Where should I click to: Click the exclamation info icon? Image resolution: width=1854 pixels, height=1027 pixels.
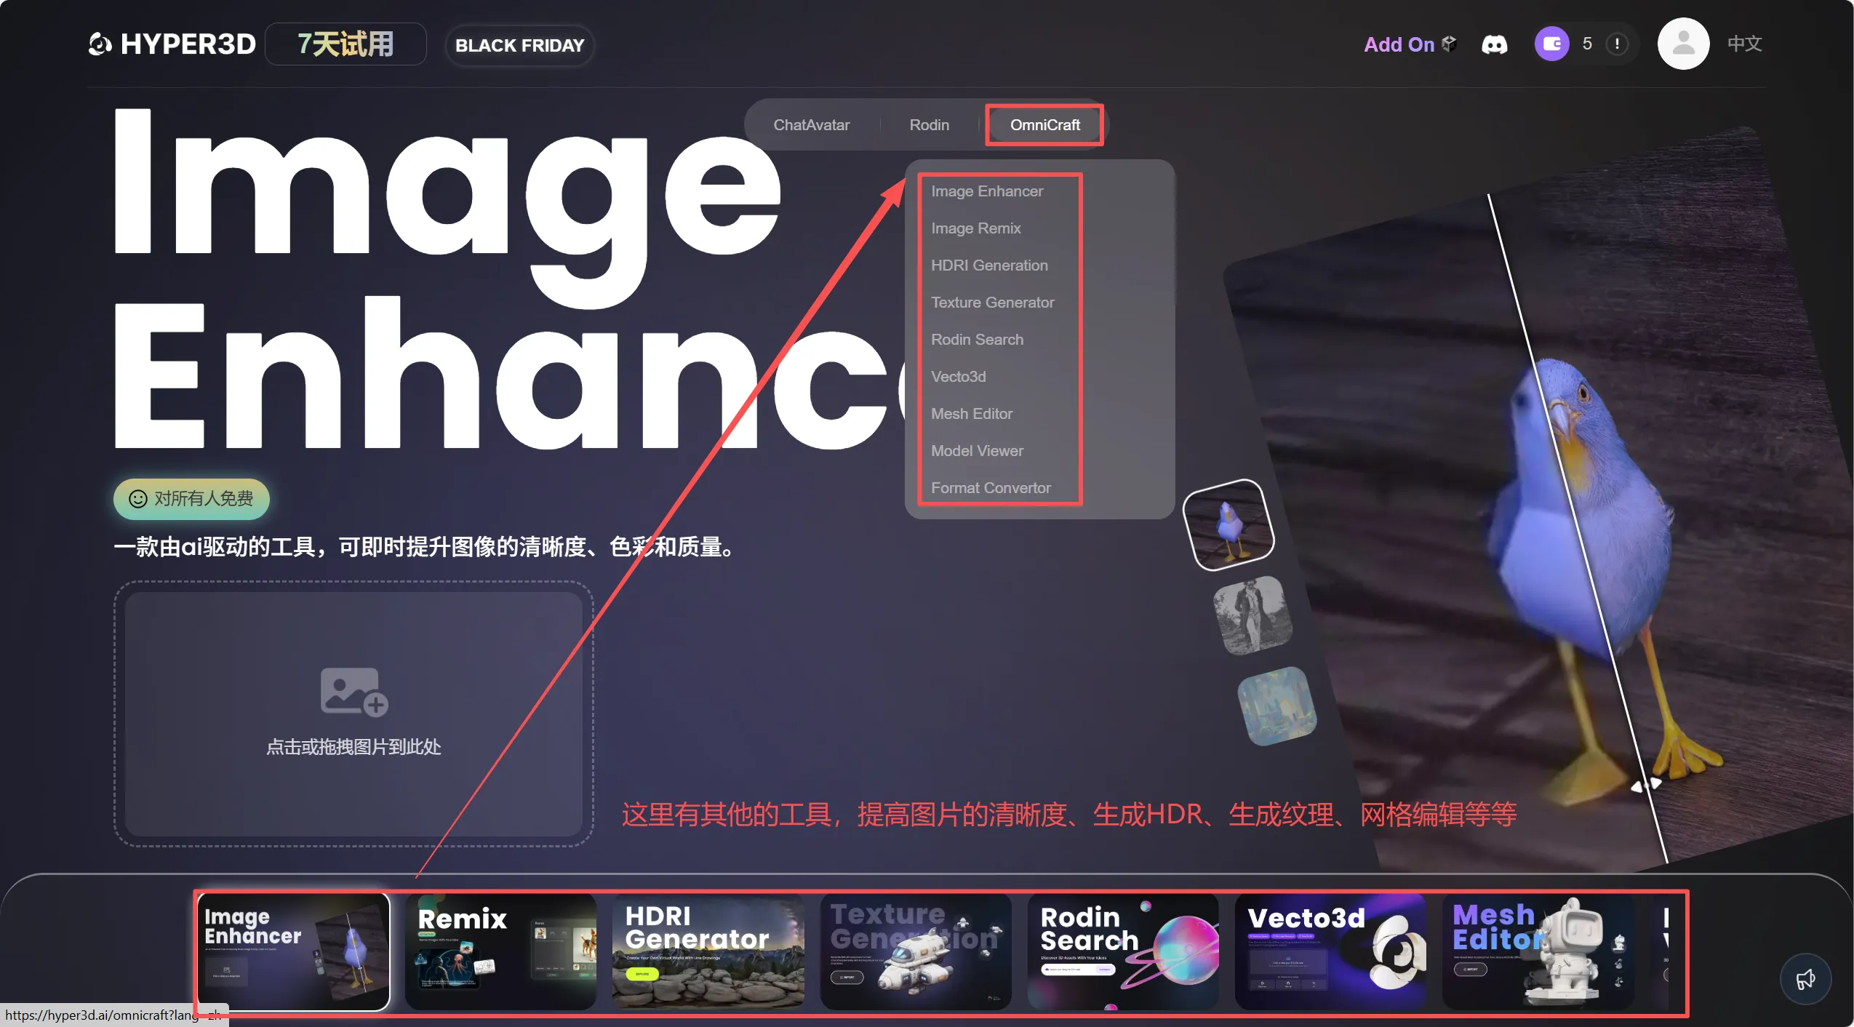tap(1616, 44)
